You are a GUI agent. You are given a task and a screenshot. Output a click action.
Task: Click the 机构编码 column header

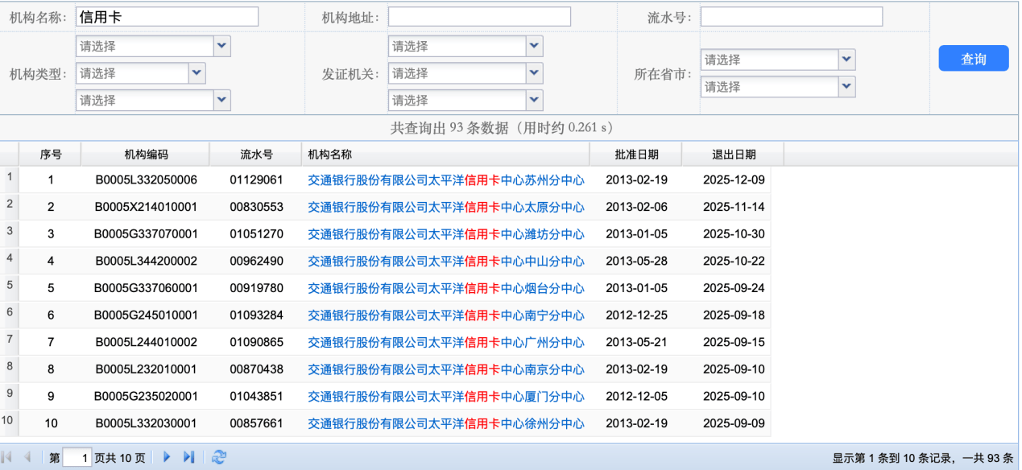click(x=146, y=155)
